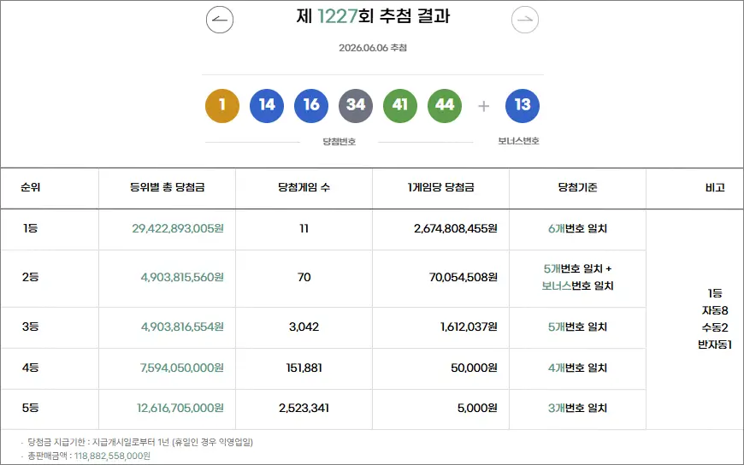Screen dimensions: 744x465
Task: Go to previous draw with left arrow
Action: [220, 20]
